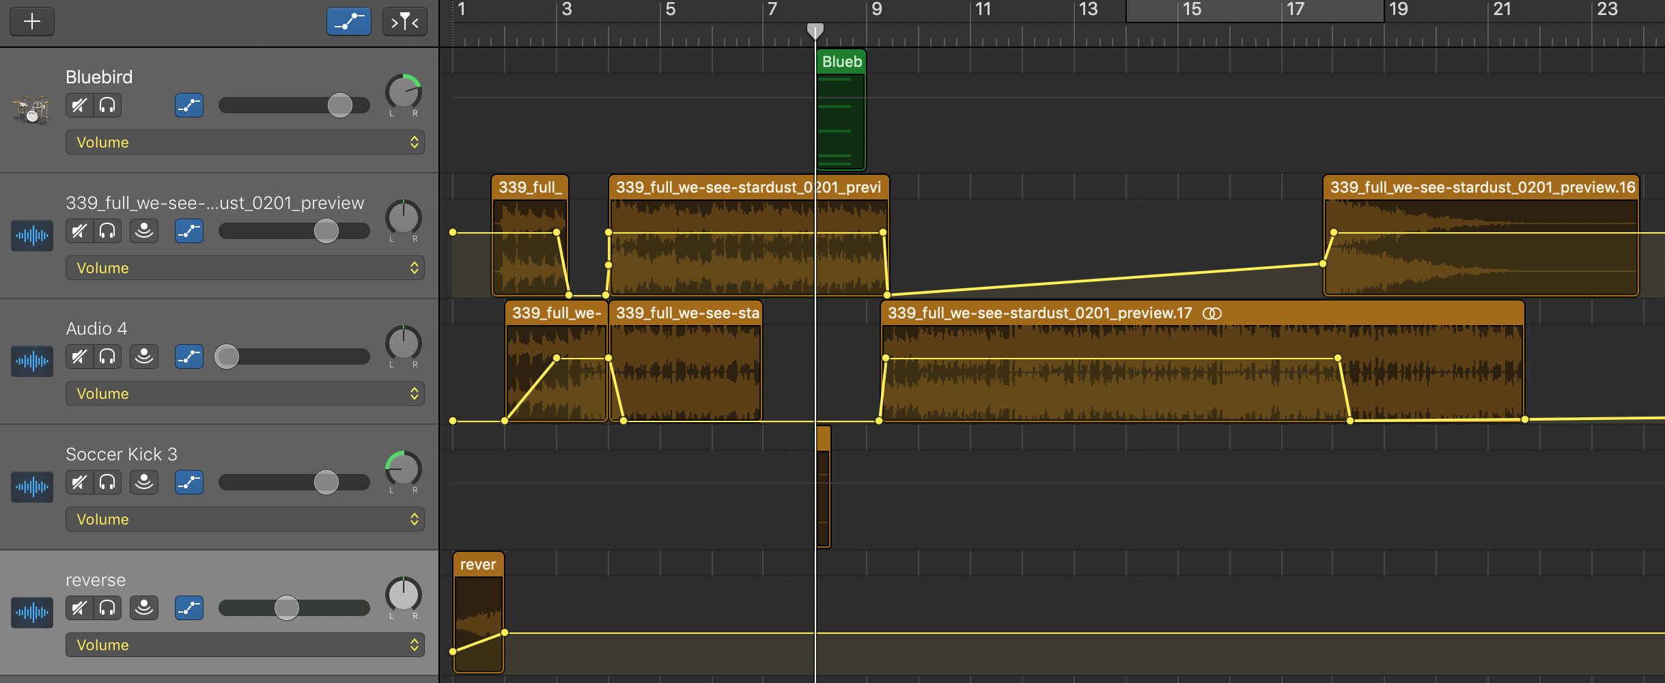The height and width of the screenshot is (683, 1665).
Task: Select the 339_full_we- region on Audio 4
Action: 557,361
